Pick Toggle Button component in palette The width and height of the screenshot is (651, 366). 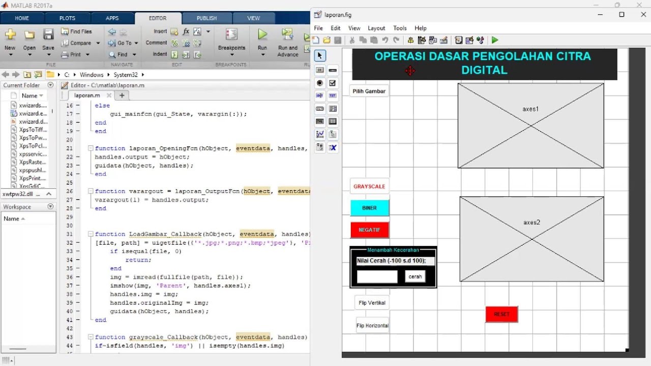click(x=320, y=121)
